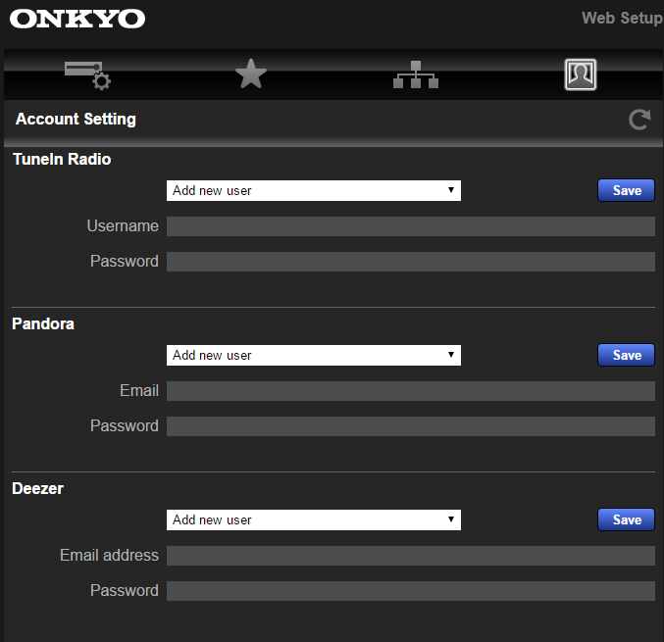Click the Deezer section heading

click(x=37, y=488)
